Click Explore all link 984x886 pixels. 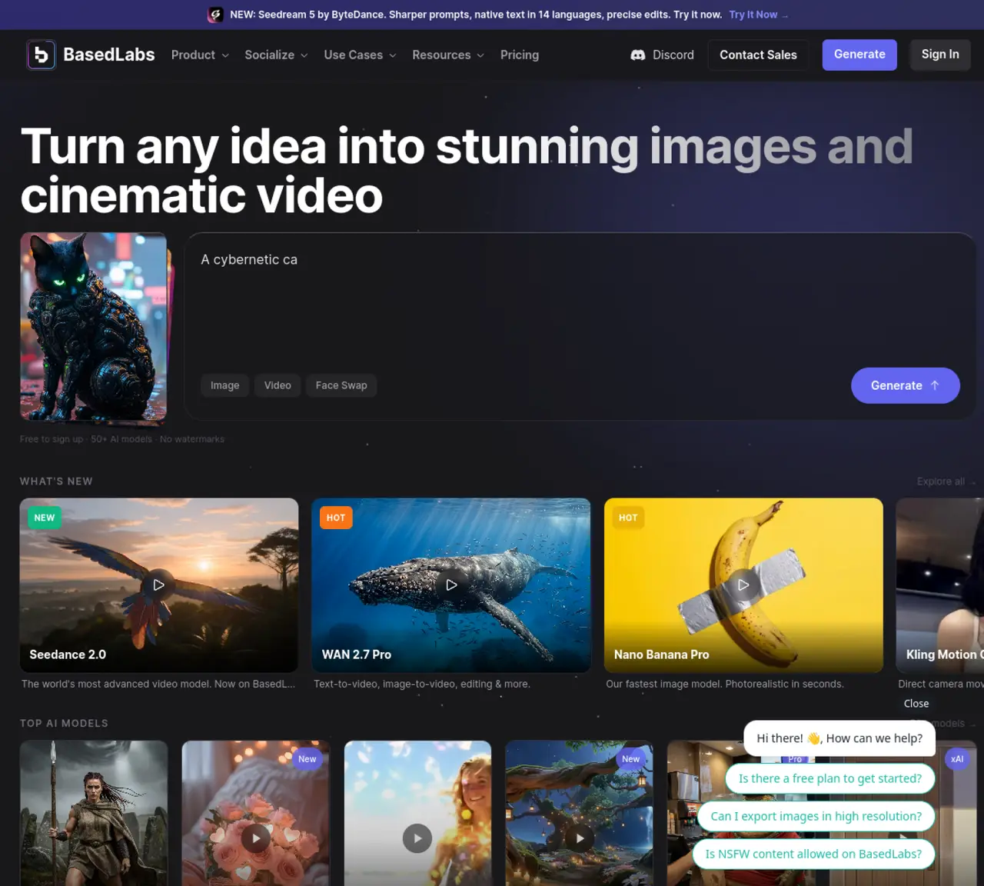click(946, 481)
